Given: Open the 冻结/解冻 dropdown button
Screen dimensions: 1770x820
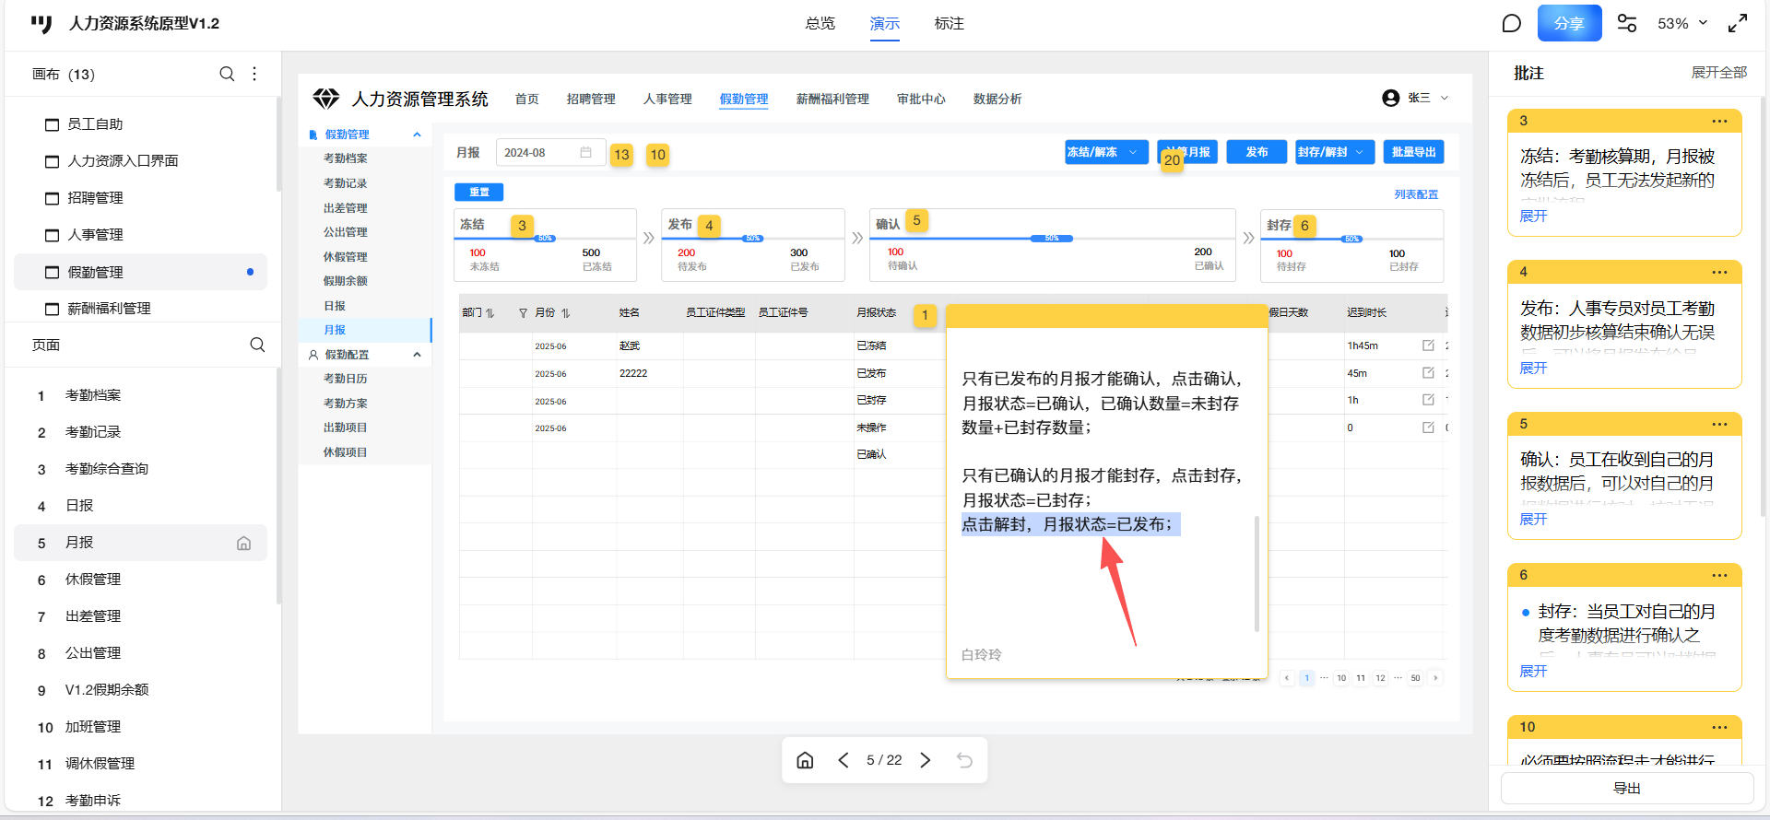Looking at the screenshot, I should pyautogui.click(x=1104, y=152).
